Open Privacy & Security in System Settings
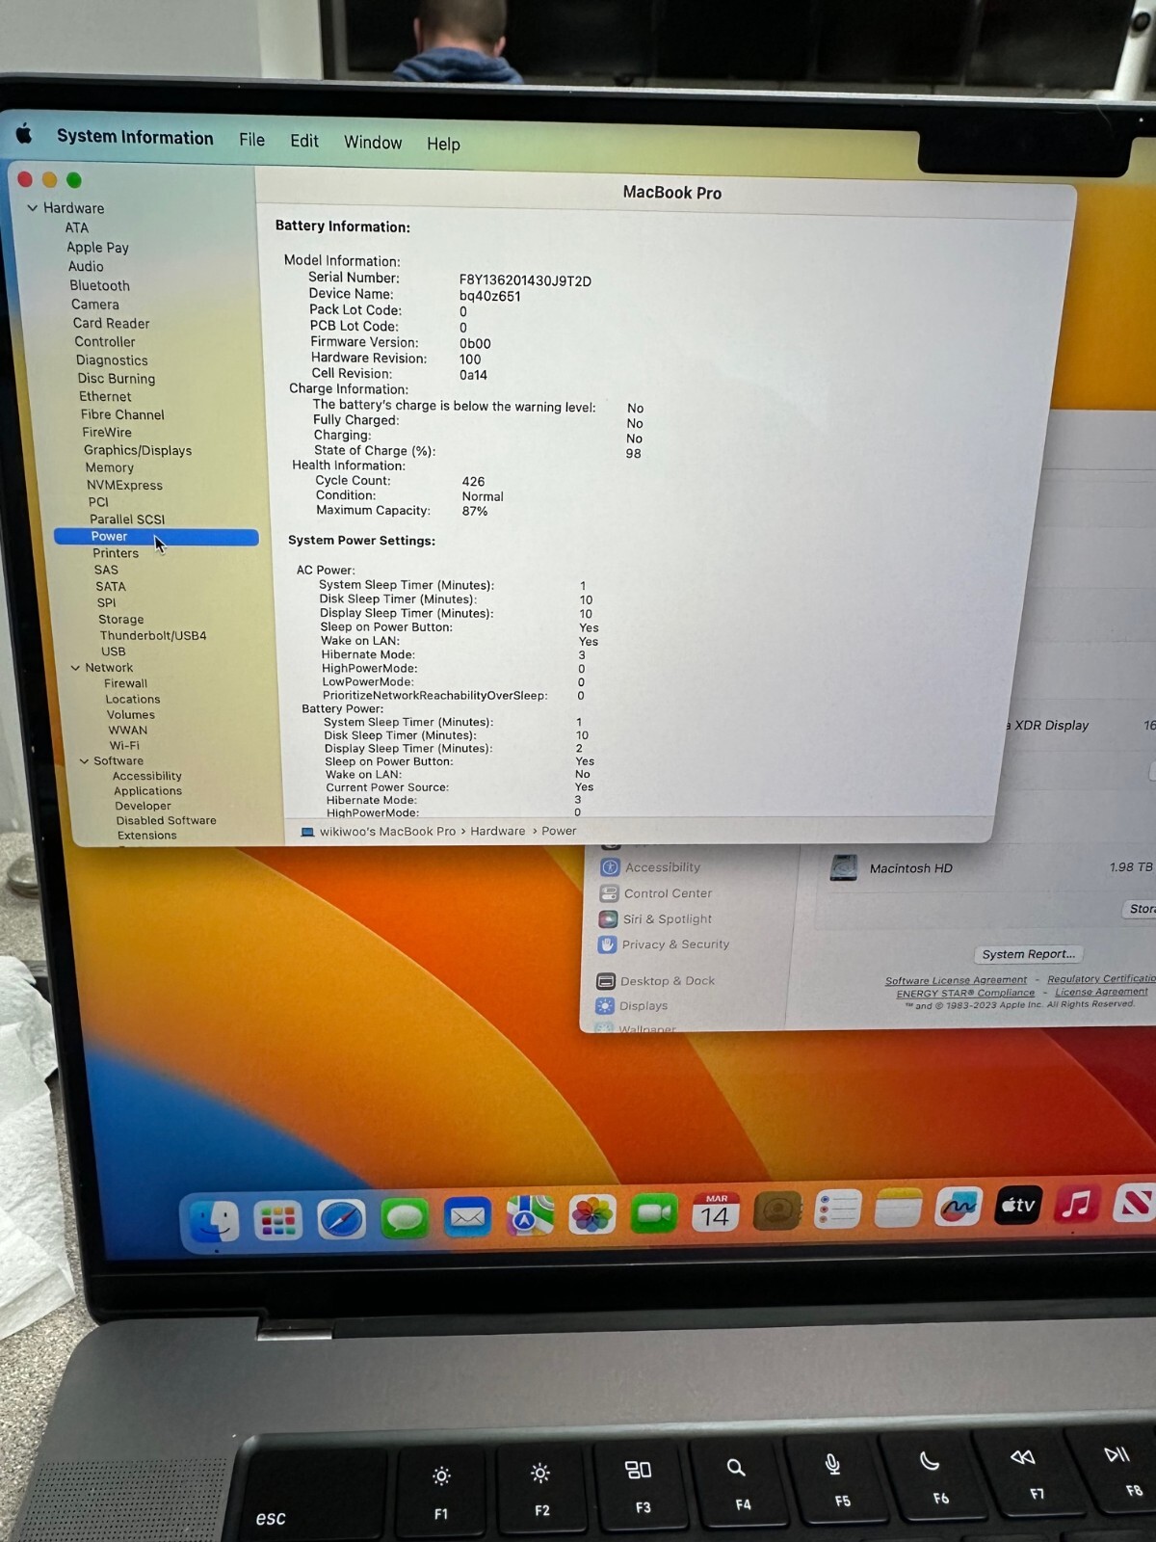This screenshot has height=1542, width=1156. click(x=675, y=944)
